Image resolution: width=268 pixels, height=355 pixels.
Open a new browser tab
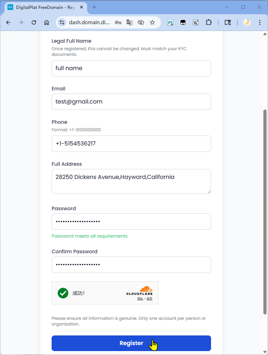[x=94, y=7]
